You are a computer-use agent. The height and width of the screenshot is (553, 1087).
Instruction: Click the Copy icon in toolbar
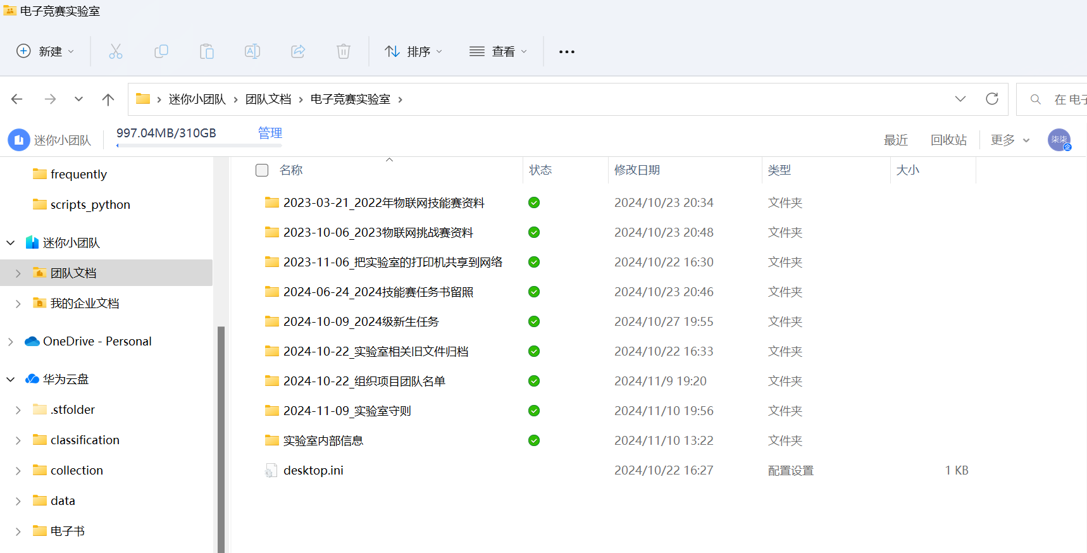[x=161, y=51]
